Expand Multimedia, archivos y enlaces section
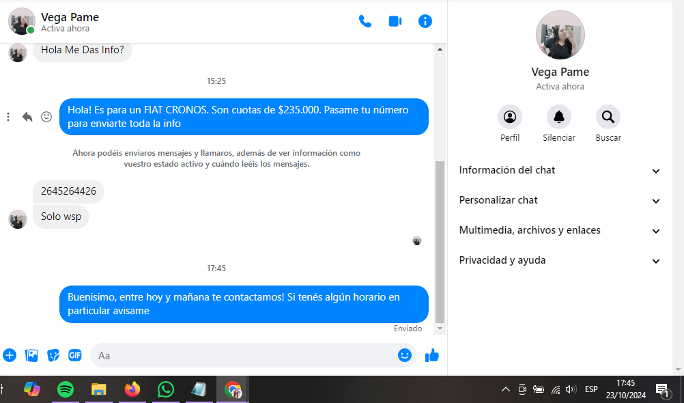 tap(560, 231)
